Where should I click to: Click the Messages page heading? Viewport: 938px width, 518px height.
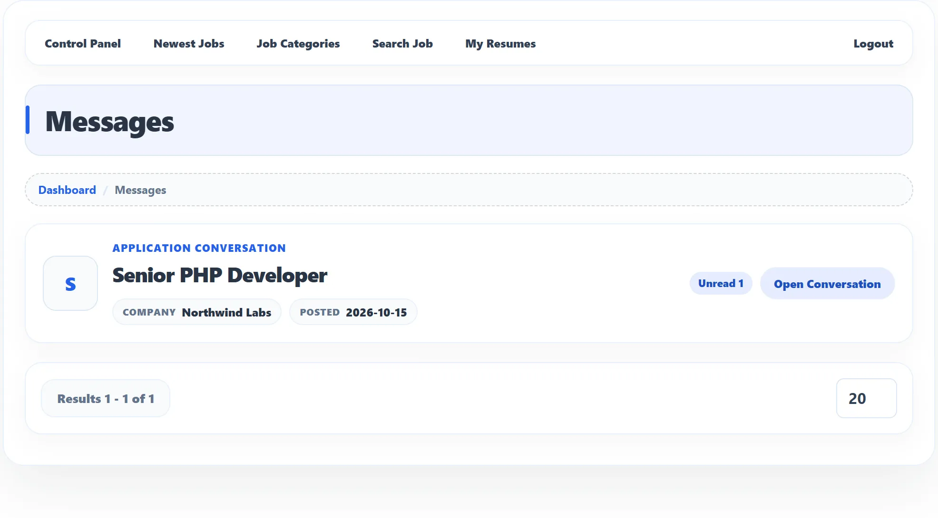click(110, 122)
